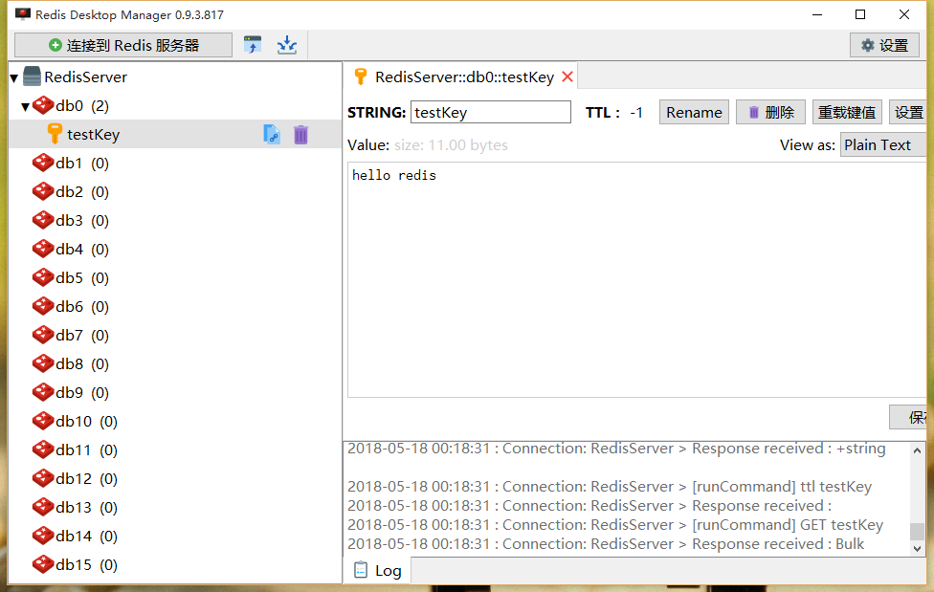Viewport: 934px width, 592px height.
Task: Click the Rename button
Action: pyautogui.click(x=694, y=112)
